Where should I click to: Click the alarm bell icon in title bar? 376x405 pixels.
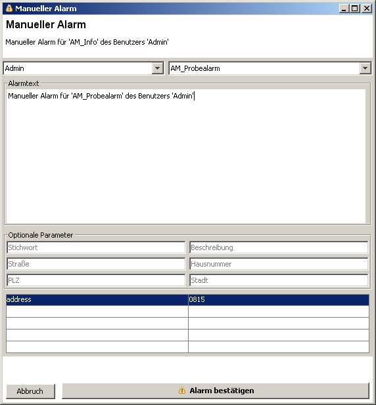pos(9,9)
